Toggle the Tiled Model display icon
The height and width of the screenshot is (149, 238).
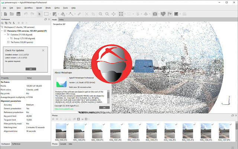146,14
